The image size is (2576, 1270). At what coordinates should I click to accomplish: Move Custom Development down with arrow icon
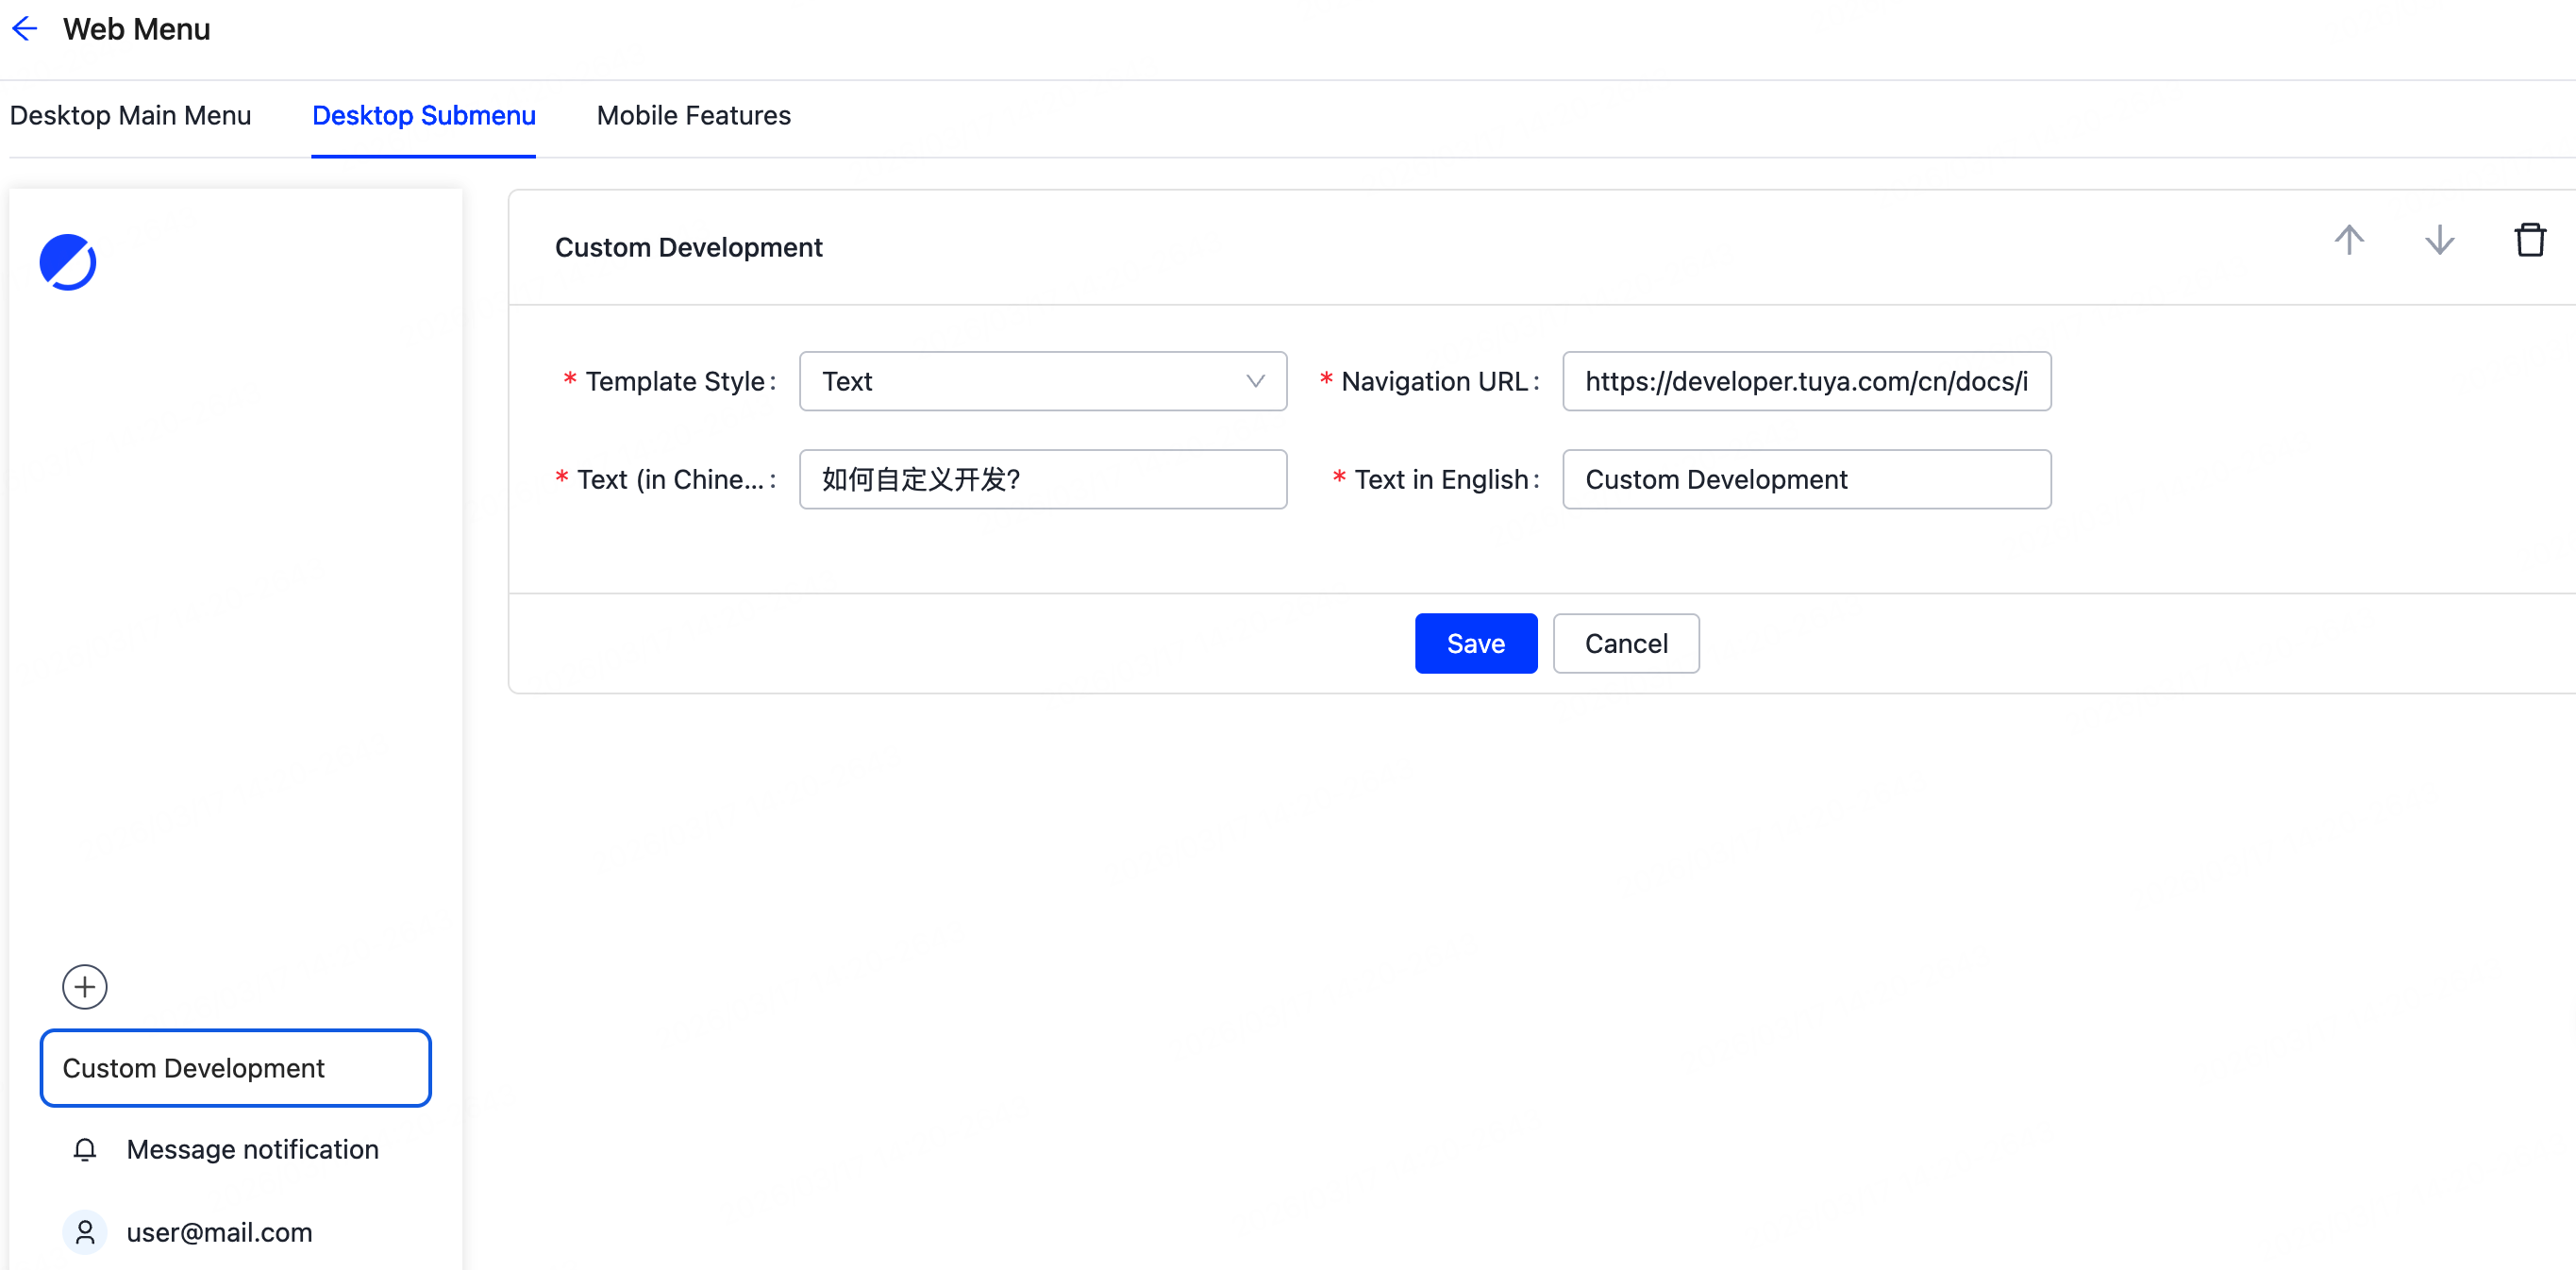click(x=2439, y=240)
